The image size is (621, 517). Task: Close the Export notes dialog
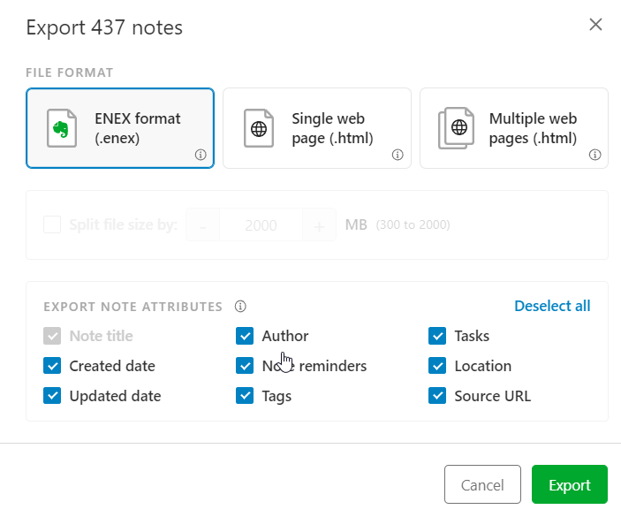click(595, 25)
